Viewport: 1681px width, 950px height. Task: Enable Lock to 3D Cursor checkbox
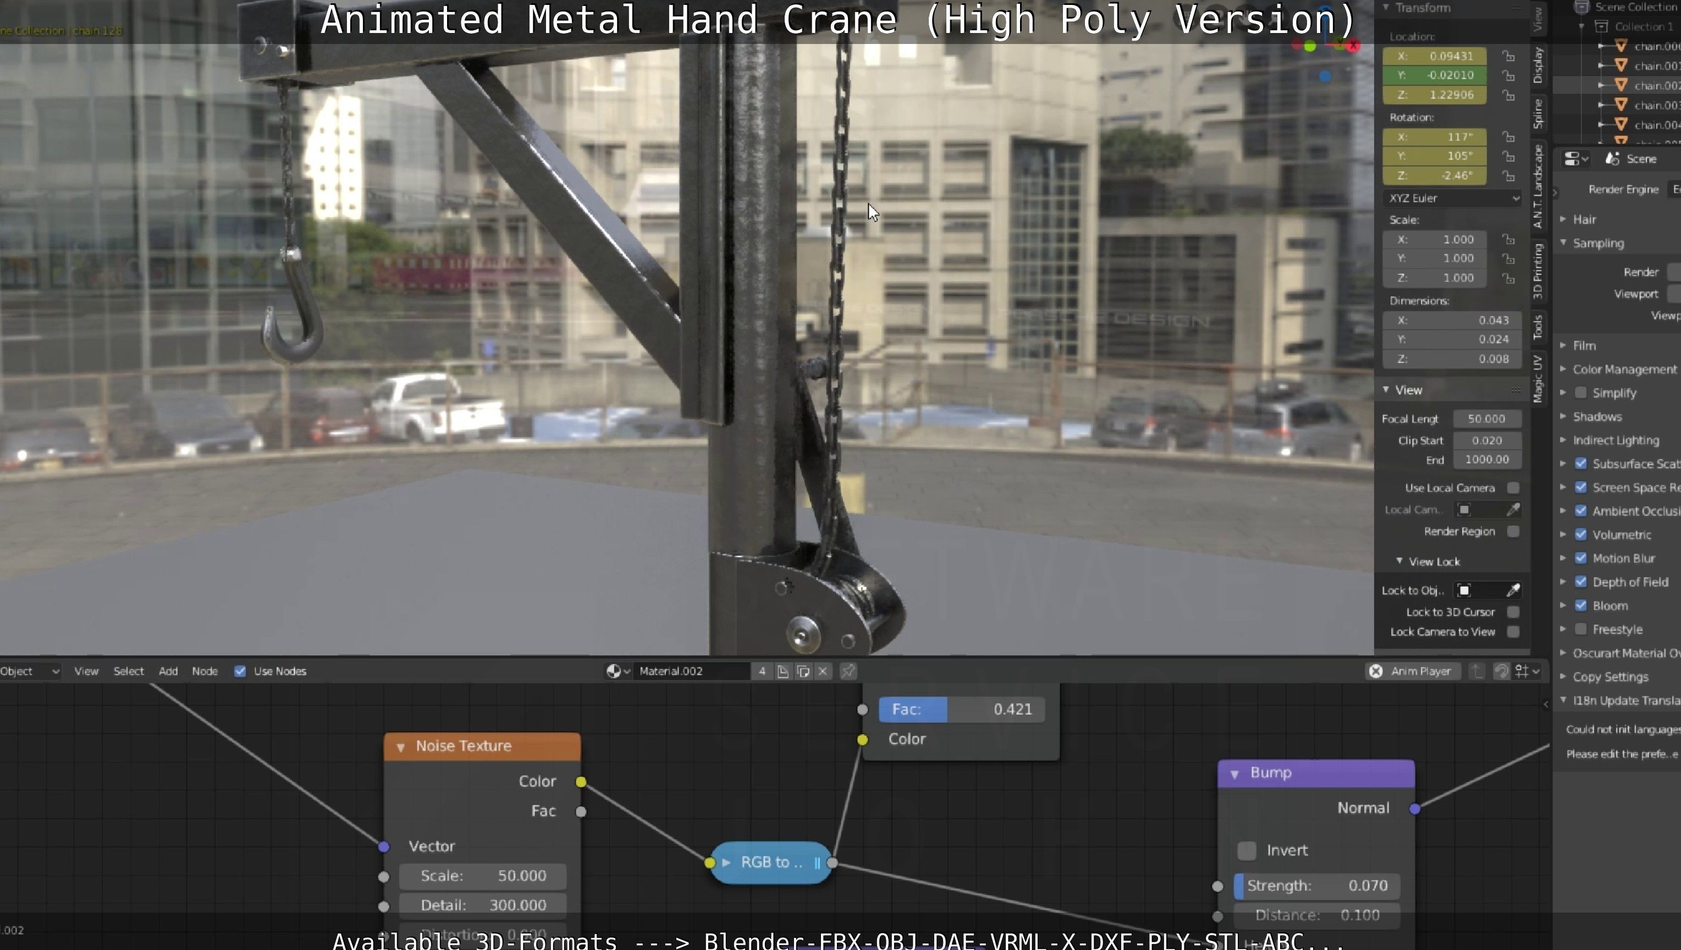(1513, 612)
